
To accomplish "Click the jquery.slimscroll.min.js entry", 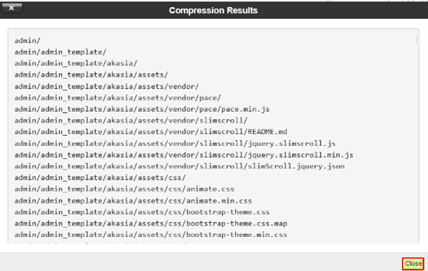I will coord(184,155).
